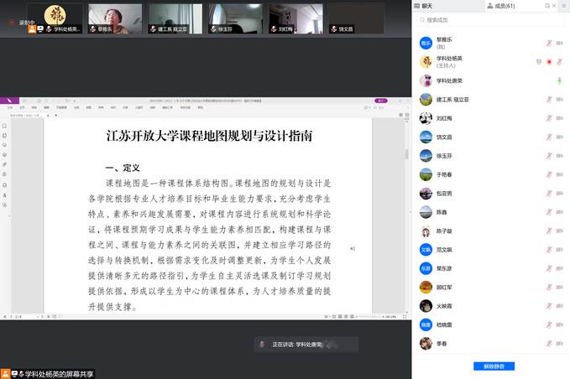Click the camera icon for 徐玉芬
The image size is (570, 379).
559,156
